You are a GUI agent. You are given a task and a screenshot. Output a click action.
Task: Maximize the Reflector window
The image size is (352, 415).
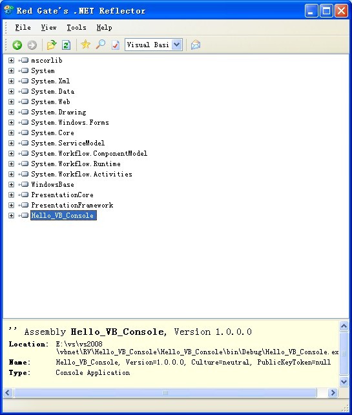[326, 11]
